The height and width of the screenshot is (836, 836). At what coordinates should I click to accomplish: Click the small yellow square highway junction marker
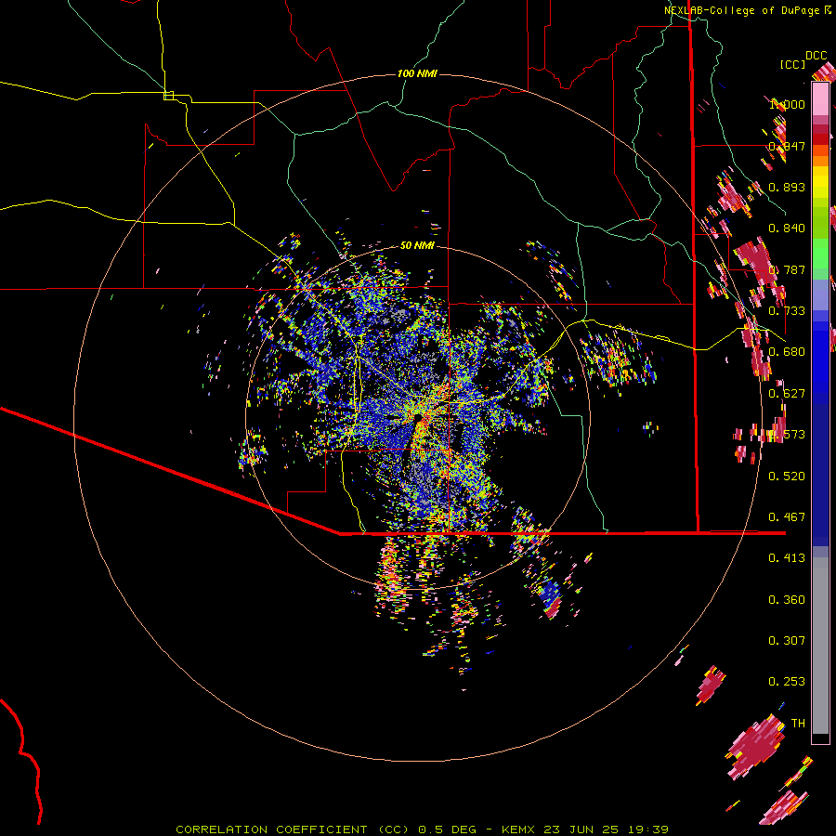168,96
